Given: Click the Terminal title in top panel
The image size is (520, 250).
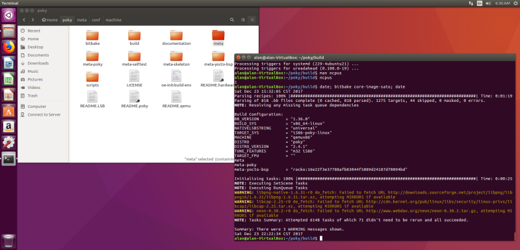Looking at the screenshot, I should [10, 3].
